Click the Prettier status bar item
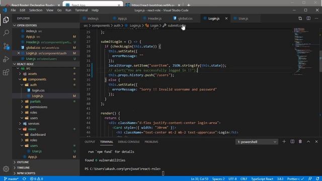This screenshot has width=322, height=181. [295, 179]
